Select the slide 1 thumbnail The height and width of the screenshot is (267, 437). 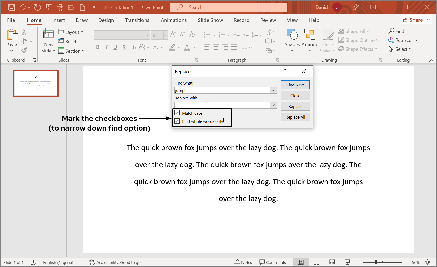point(36,83)
